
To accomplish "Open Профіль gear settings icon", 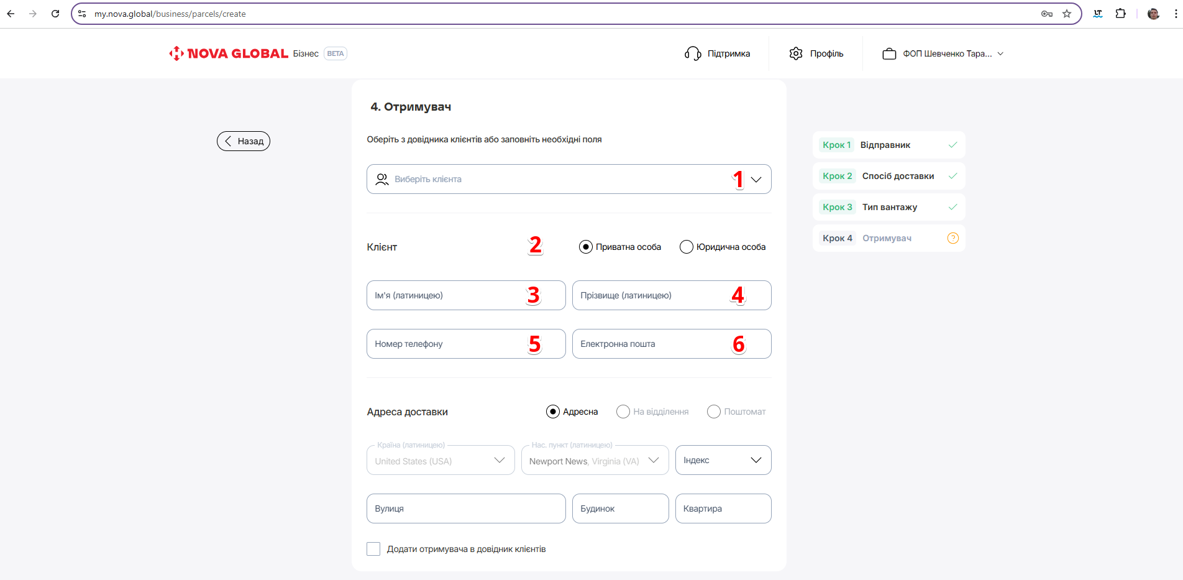I will 796,53.
